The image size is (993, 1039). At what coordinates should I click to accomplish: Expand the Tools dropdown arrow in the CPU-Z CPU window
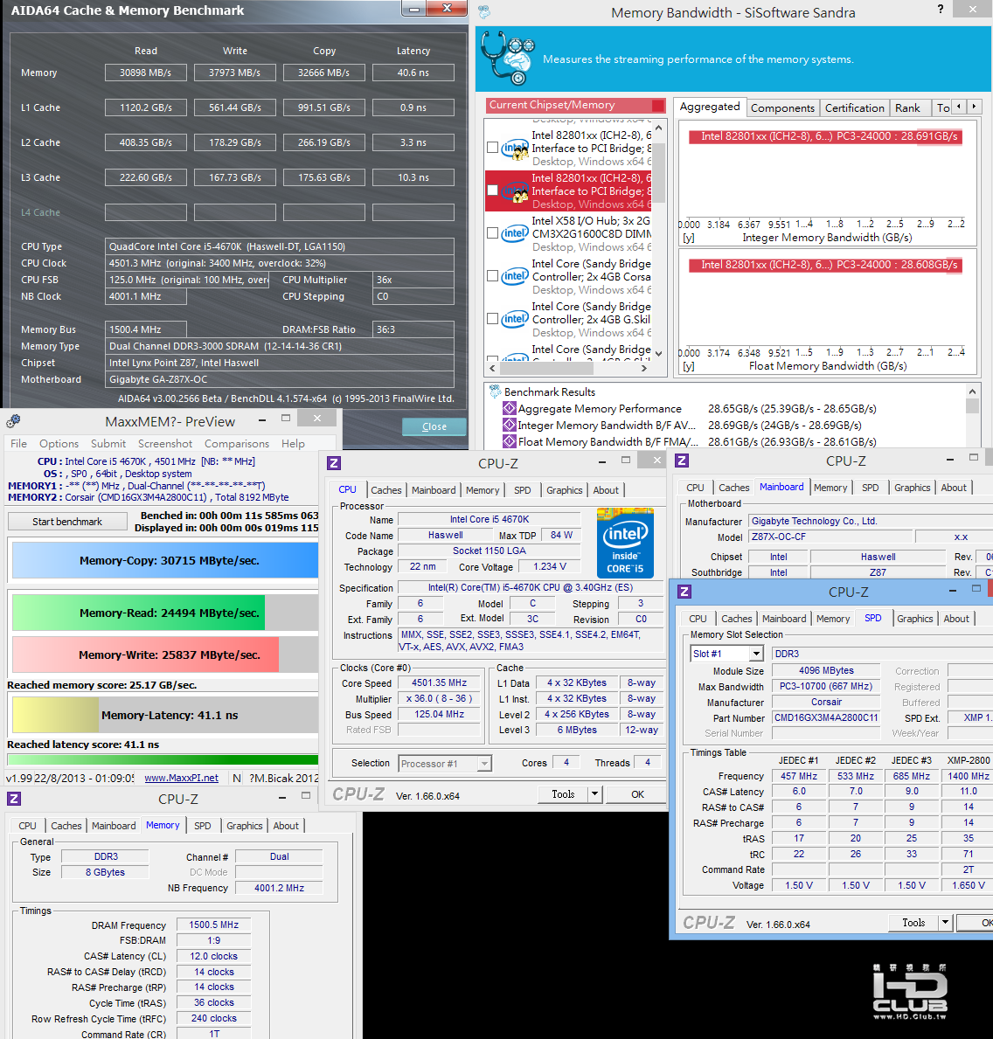594,793
